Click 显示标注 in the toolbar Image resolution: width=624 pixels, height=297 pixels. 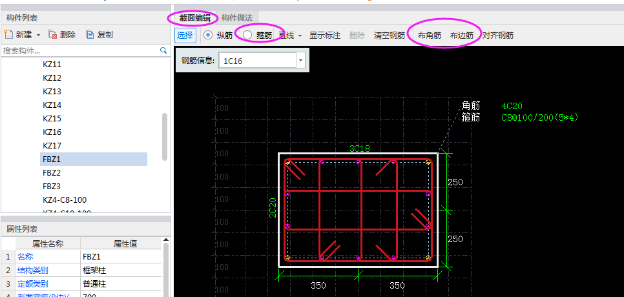coord(325,36)
